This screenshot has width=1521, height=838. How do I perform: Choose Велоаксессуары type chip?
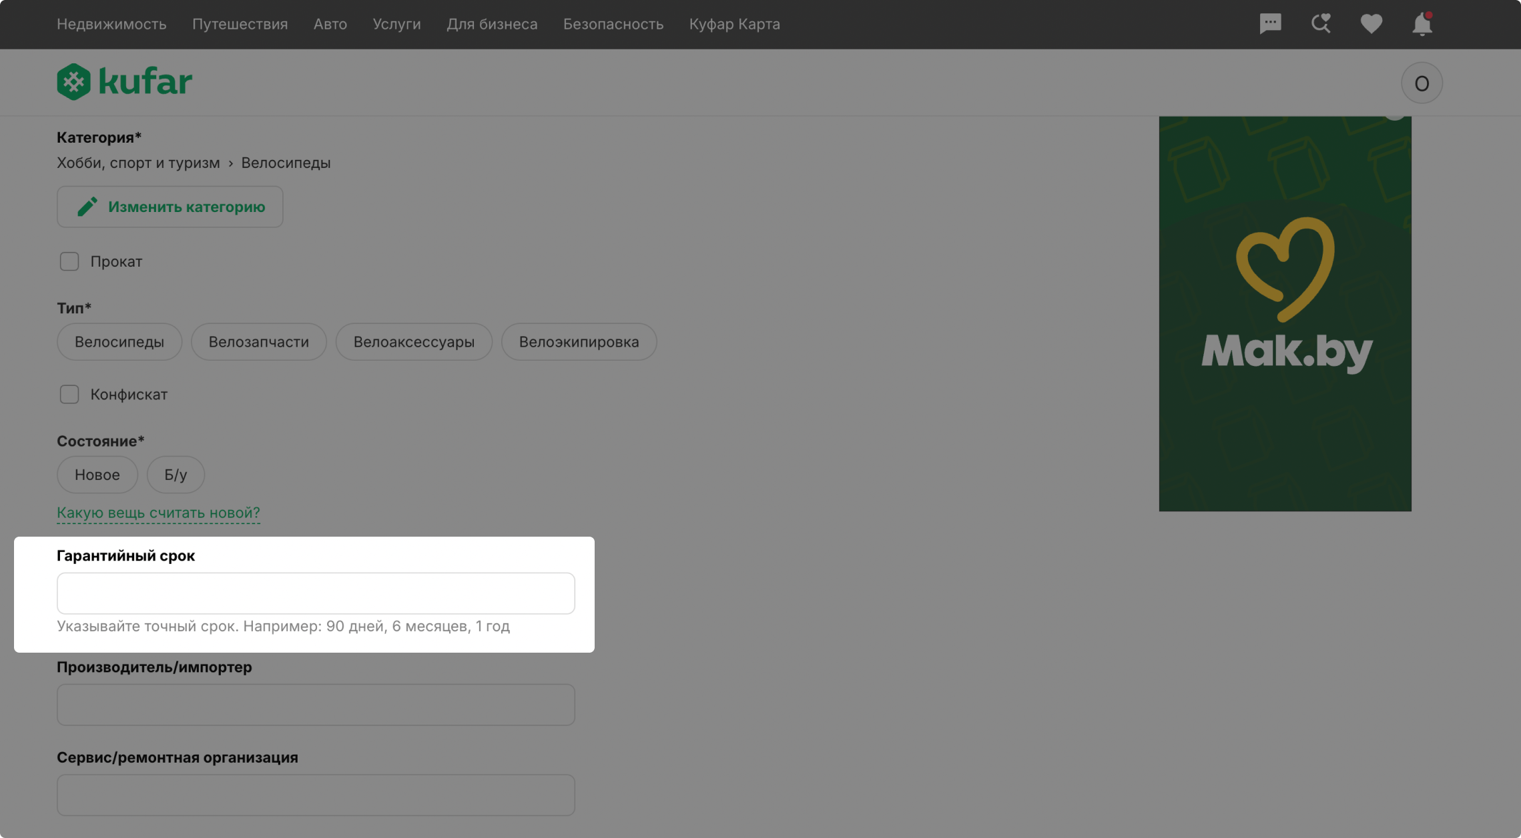414,342
